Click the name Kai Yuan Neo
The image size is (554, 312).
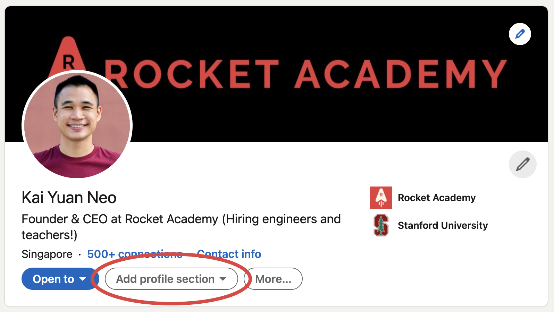point(69,198)
